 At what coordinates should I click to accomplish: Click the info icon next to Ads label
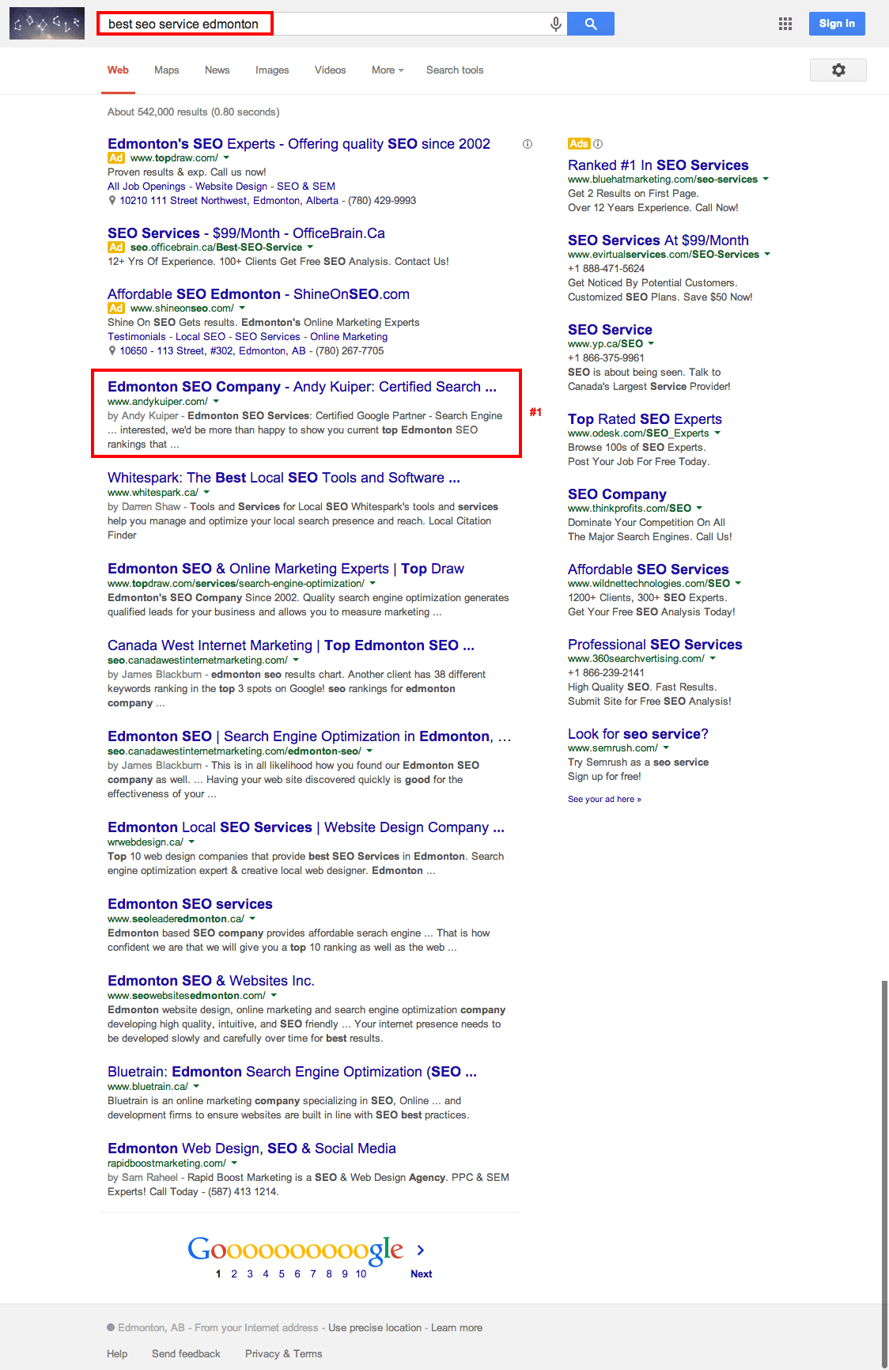(x=598, y=144)
